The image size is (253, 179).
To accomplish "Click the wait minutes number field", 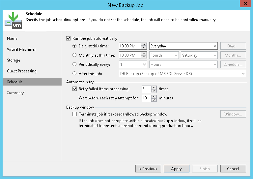I will click(147, 98).
